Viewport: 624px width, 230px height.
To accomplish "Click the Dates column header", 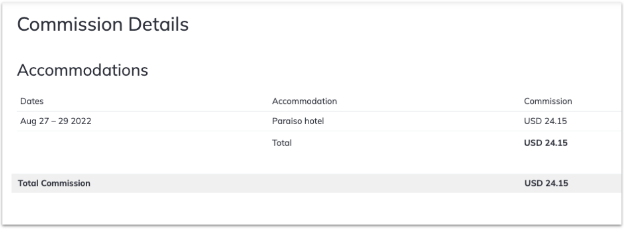I will (x=32, y=101).
